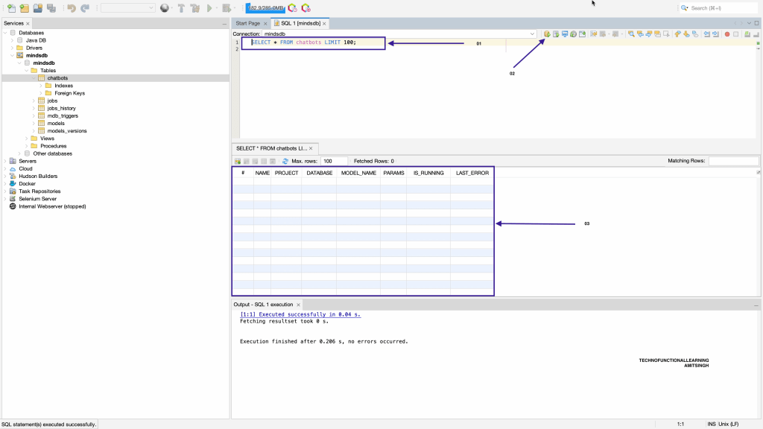
Task: Select the SQL 1 [mindsdb] editor tab
Action: tap(301, 24)
